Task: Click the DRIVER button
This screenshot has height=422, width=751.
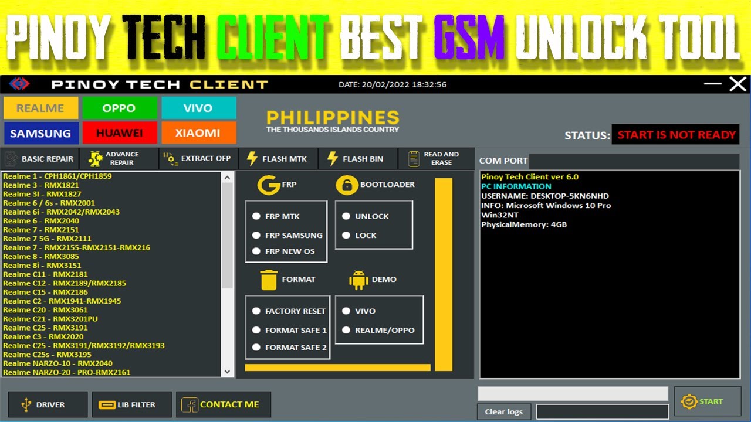Action: pos(48,404)
